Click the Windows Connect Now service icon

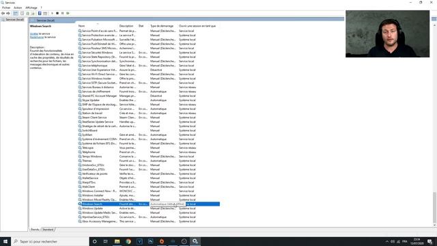80,191
